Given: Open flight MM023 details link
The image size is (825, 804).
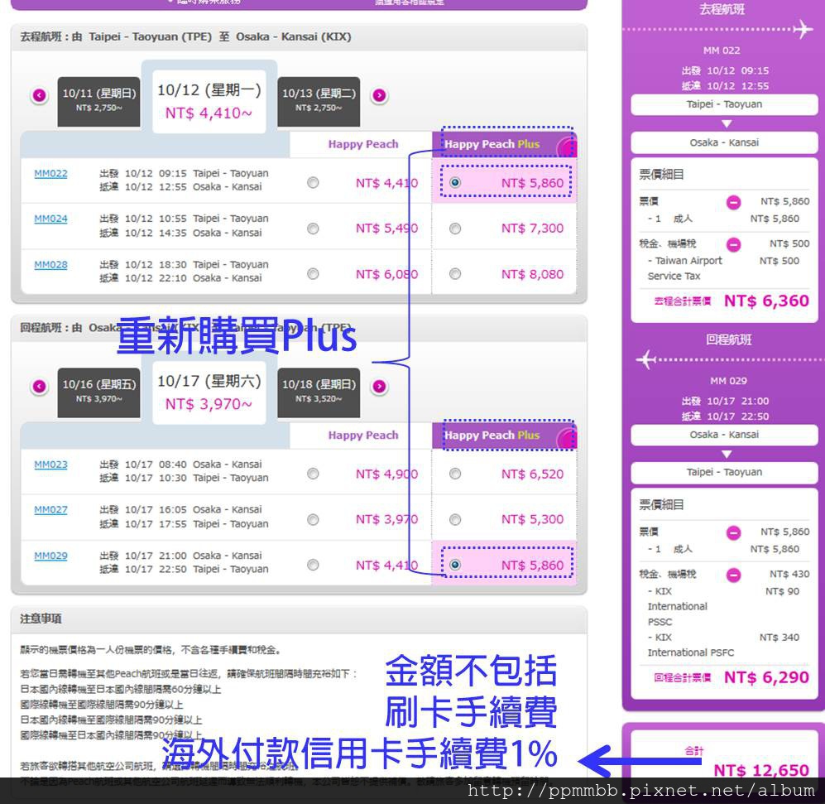Looking at the screenshot, I should coord(50,465).
